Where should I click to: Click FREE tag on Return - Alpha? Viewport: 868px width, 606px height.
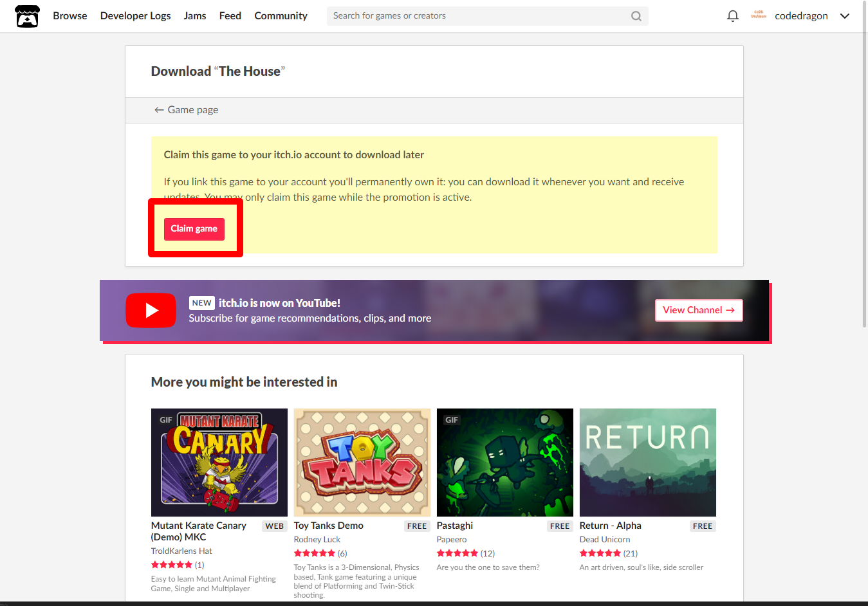703,526
